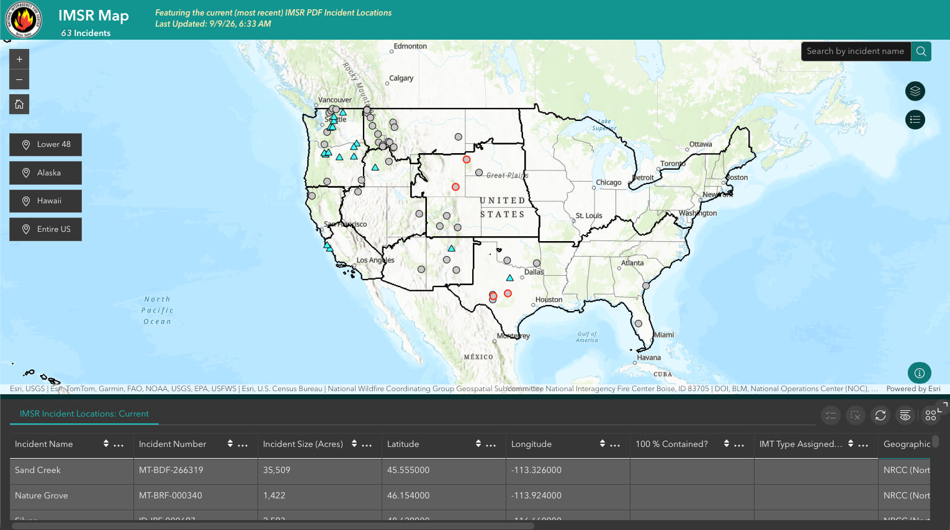The width and height of the screenshot is (950, 530).
Task: Click the Search by incident name field
Action: click(x=856, y=51)
